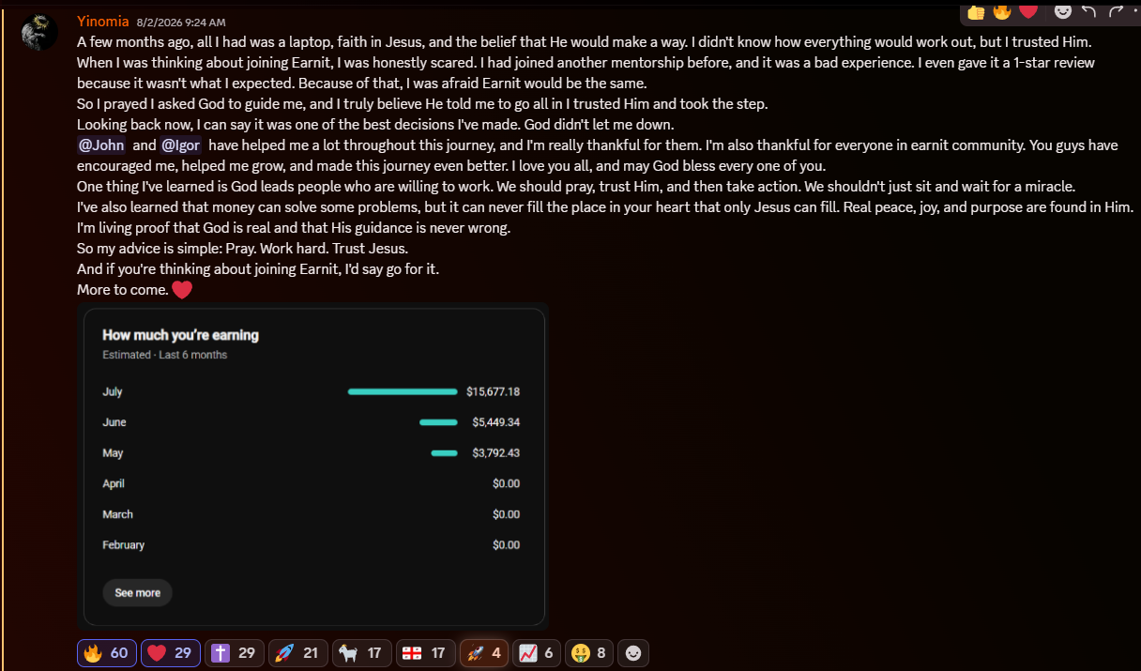Open the emoji picker after the reaction pills
Image resolution: width=1141 pixels, height=671 pixels.
pyautogui.click(x=633, y=653)
